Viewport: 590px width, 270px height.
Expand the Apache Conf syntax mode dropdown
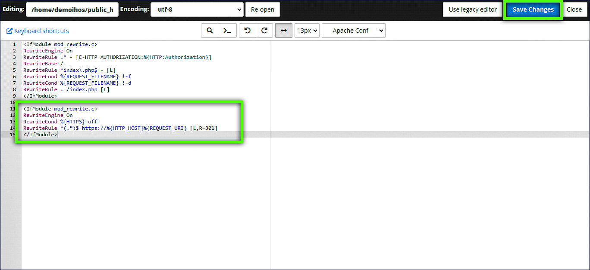(353, 31)
